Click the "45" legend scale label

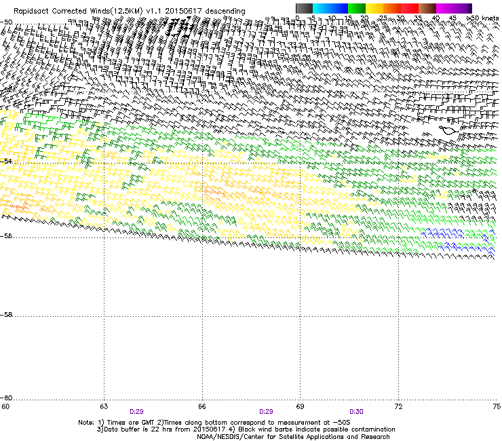coord(452,18)
